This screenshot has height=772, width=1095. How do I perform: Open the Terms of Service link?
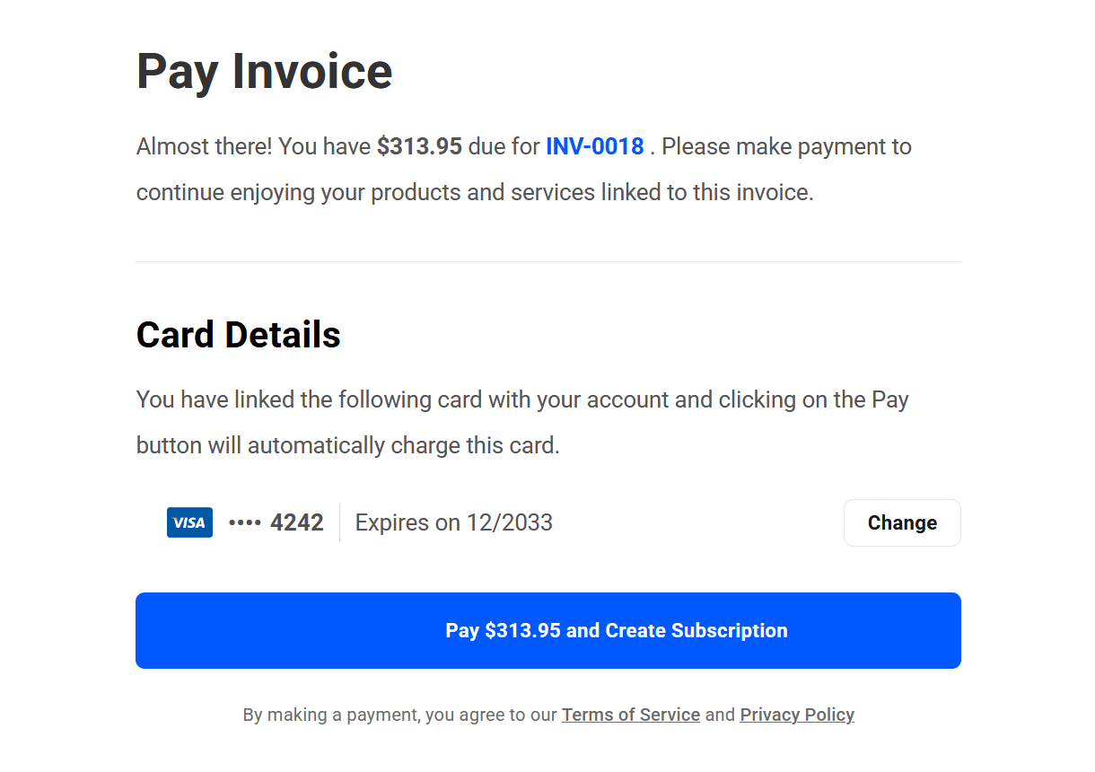coord(630,715)
